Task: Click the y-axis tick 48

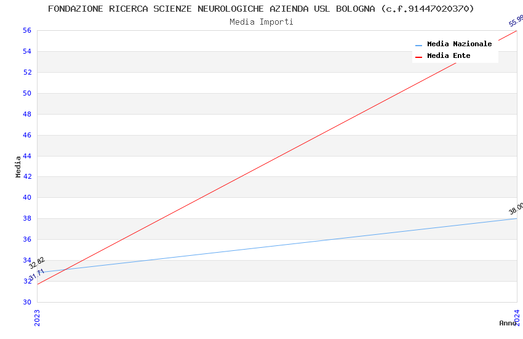Action: [x=27, y=114]
